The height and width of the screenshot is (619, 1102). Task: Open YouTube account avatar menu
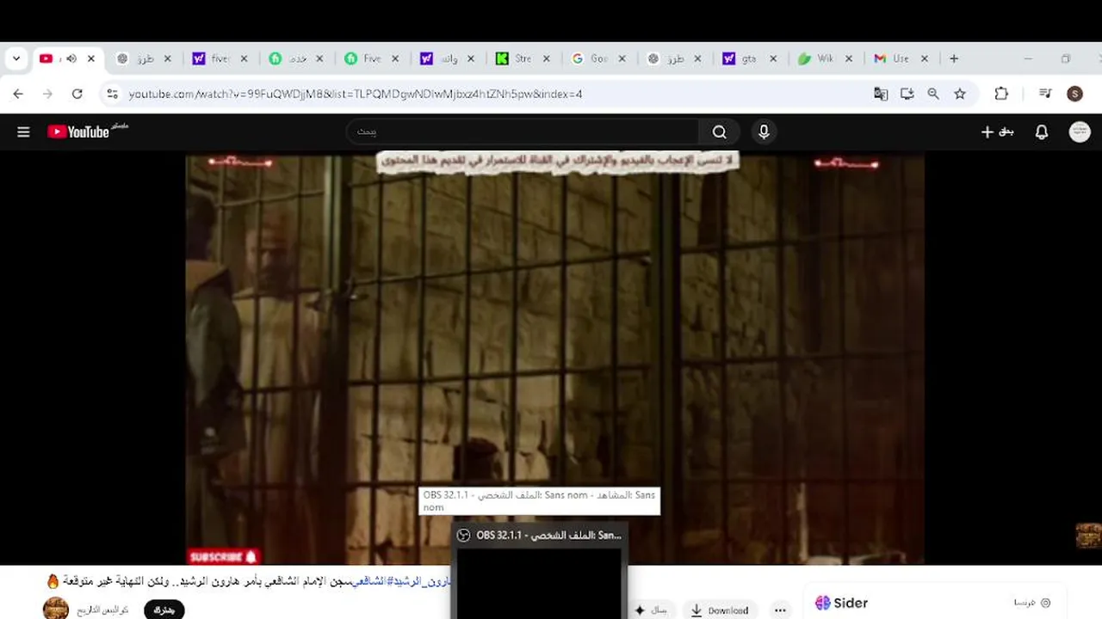click(1080, 132)
